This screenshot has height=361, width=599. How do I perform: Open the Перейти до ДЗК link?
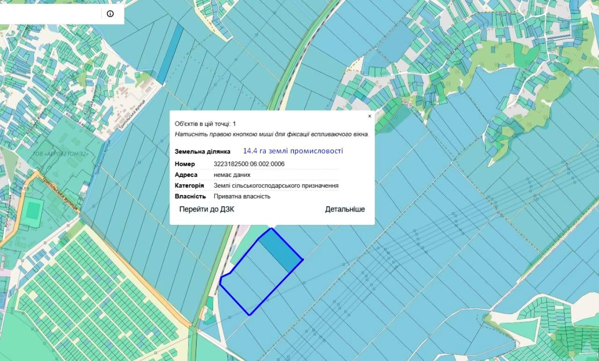(x=206, y=209)
